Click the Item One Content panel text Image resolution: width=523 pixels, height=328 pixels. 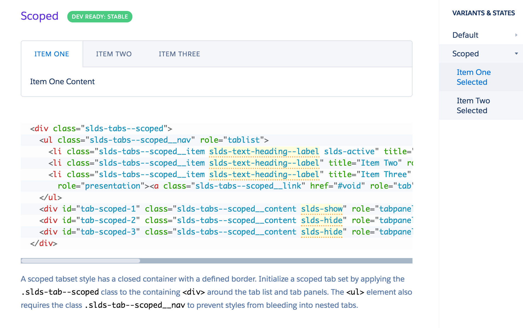(62, 81)
